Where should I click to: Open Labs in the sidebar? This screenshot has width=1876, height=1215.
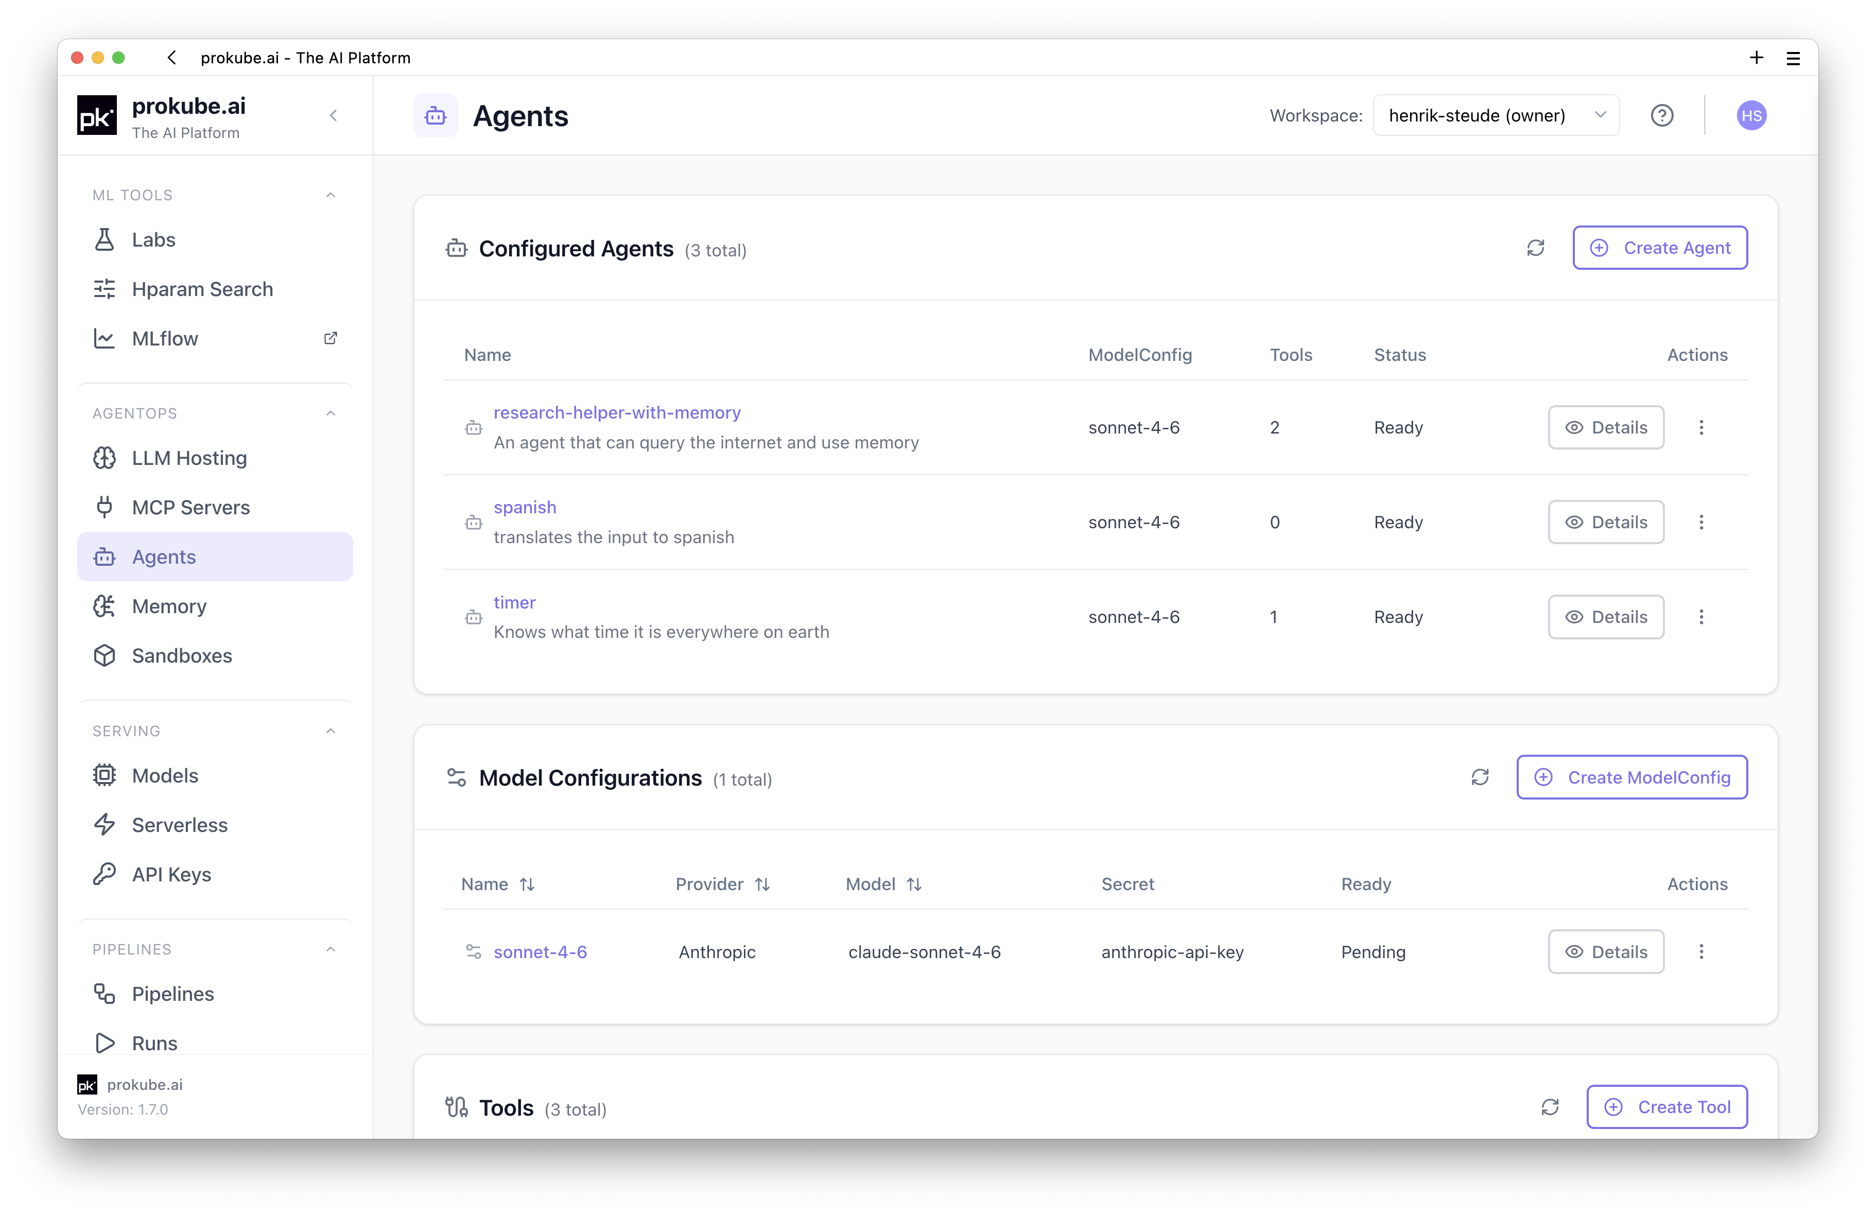coord(214,240)
